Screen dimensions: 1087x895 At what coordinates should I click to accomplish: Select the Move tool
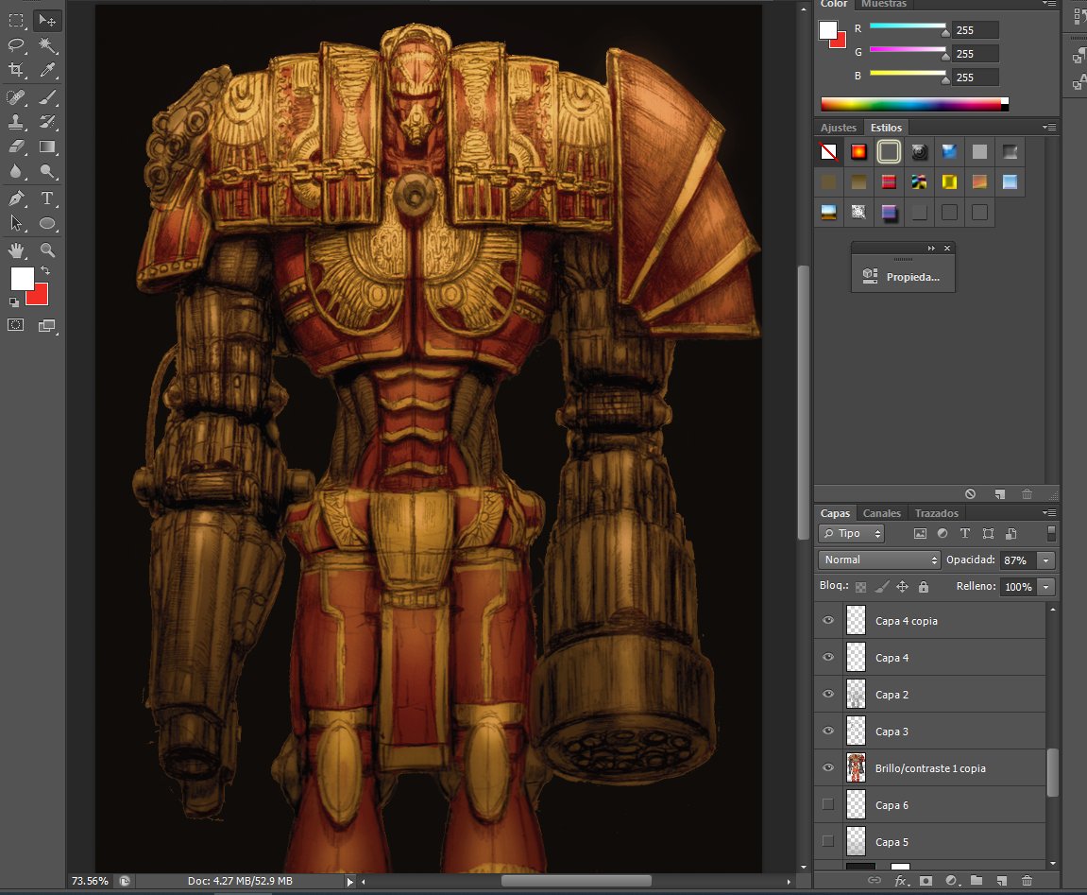[x=47, y=20]
